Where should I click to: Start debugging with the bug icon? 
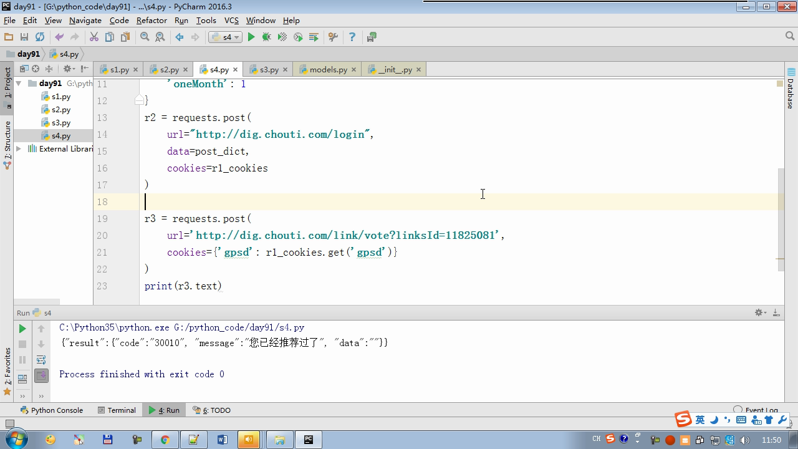(x=267, y=37)
